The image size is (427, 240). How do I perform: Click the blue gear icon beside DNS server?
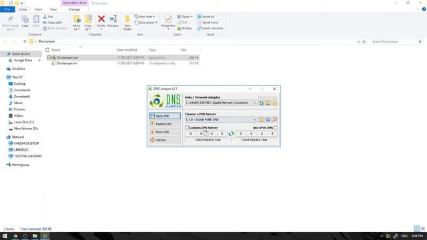tap(268, 120)
